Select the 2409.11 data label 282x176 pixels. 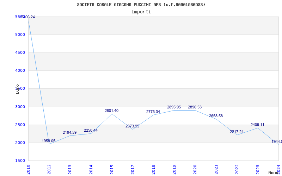pos(257,125)
